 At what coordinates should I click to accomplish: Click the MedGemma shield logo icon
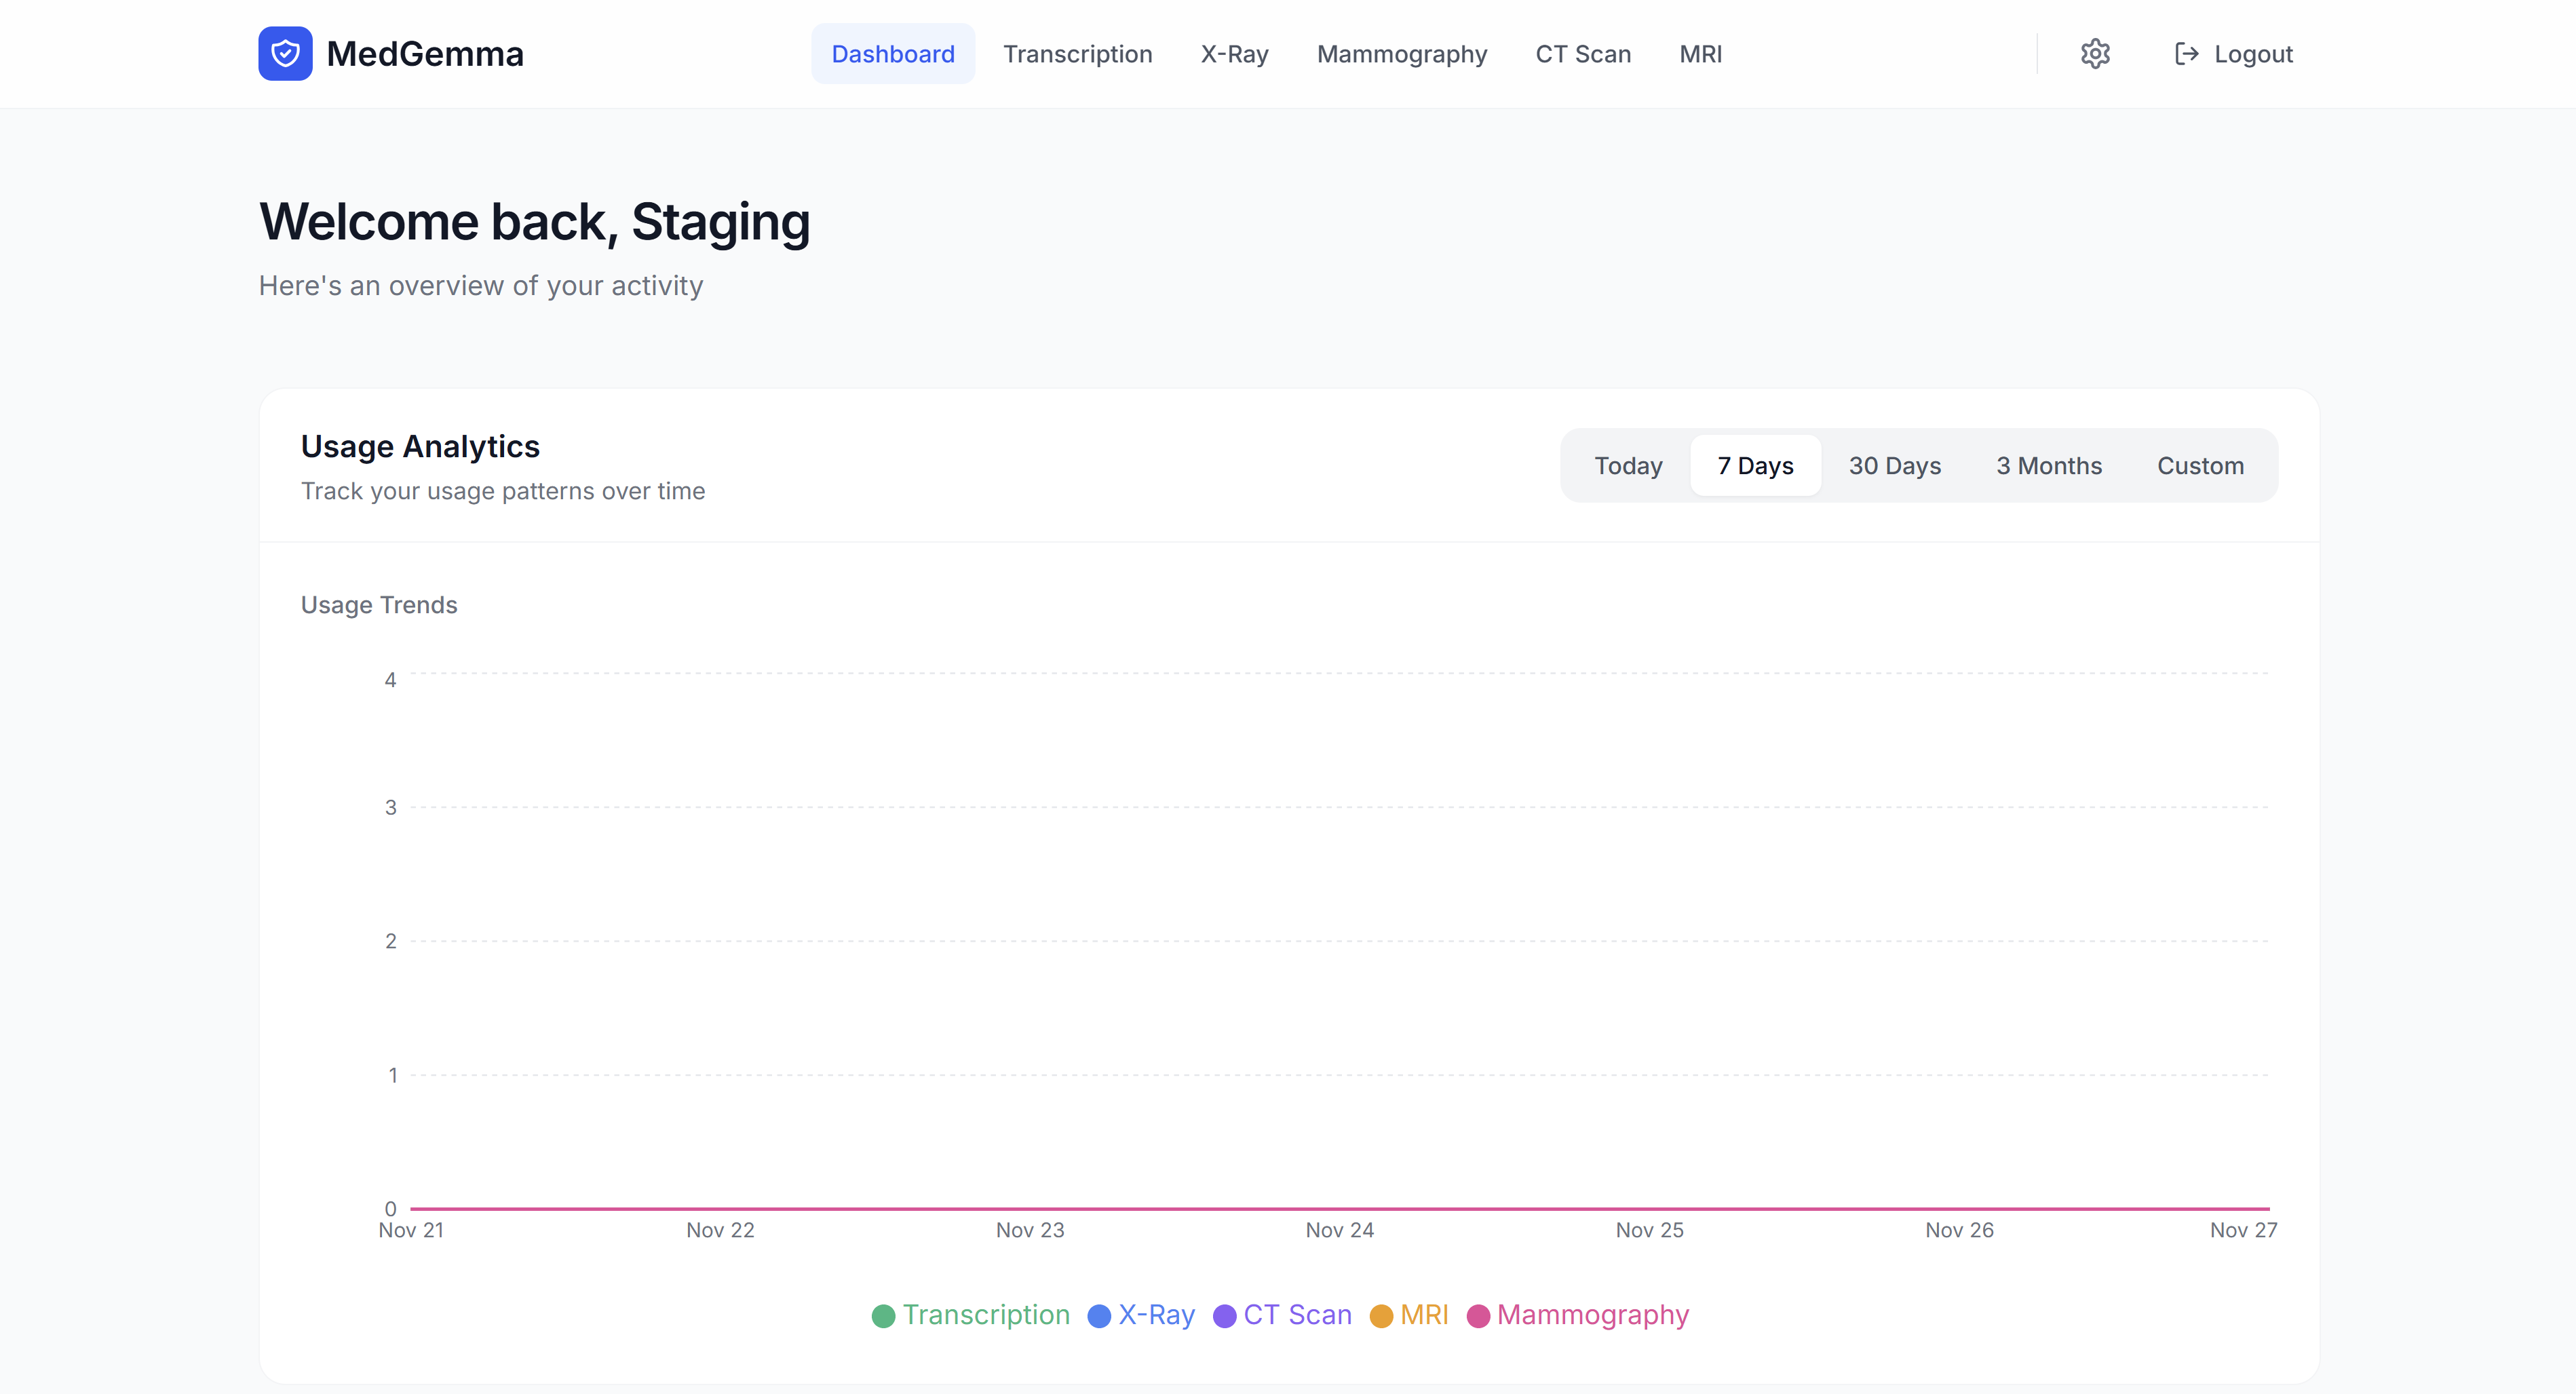click(285, 53)
